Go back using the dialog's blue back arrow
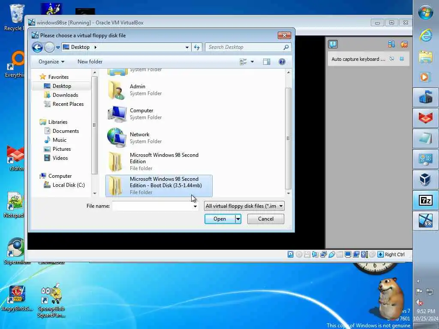 [37, 47]
